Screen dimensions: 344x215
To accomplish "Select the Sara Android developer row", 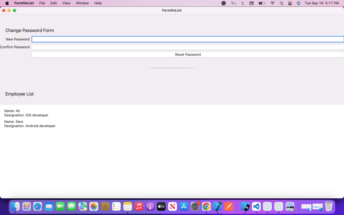I will pos(30,124).
